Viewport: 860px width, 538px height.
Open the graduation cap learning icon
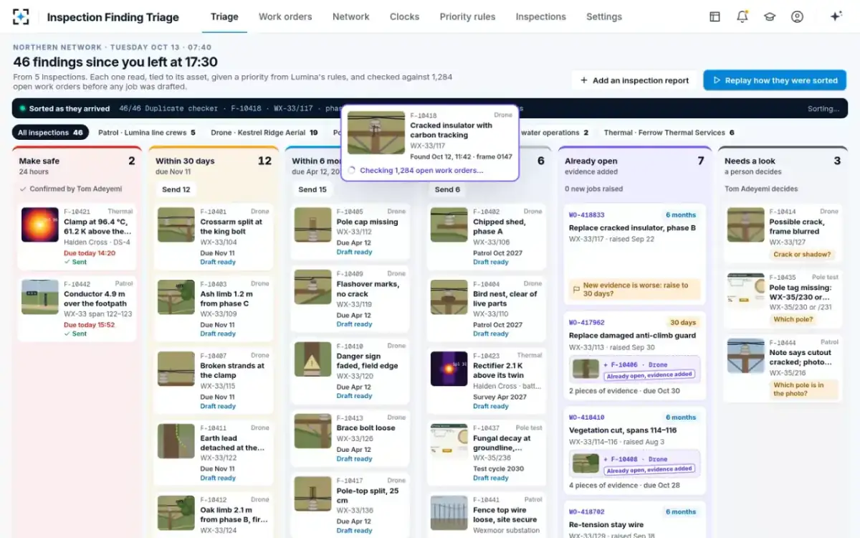click(770, 16)
